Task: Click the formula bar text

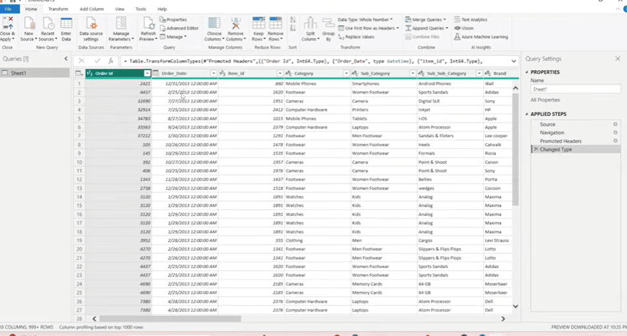Action: tap(303, 61)
